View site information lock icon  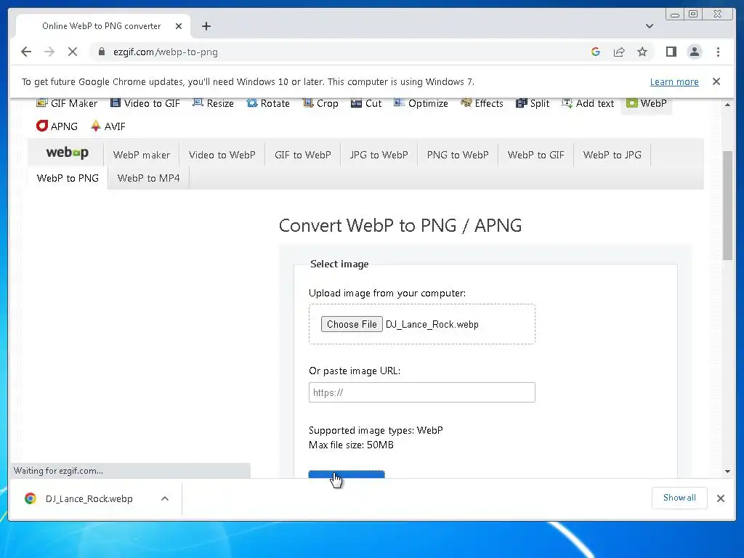tap(102, 52)
